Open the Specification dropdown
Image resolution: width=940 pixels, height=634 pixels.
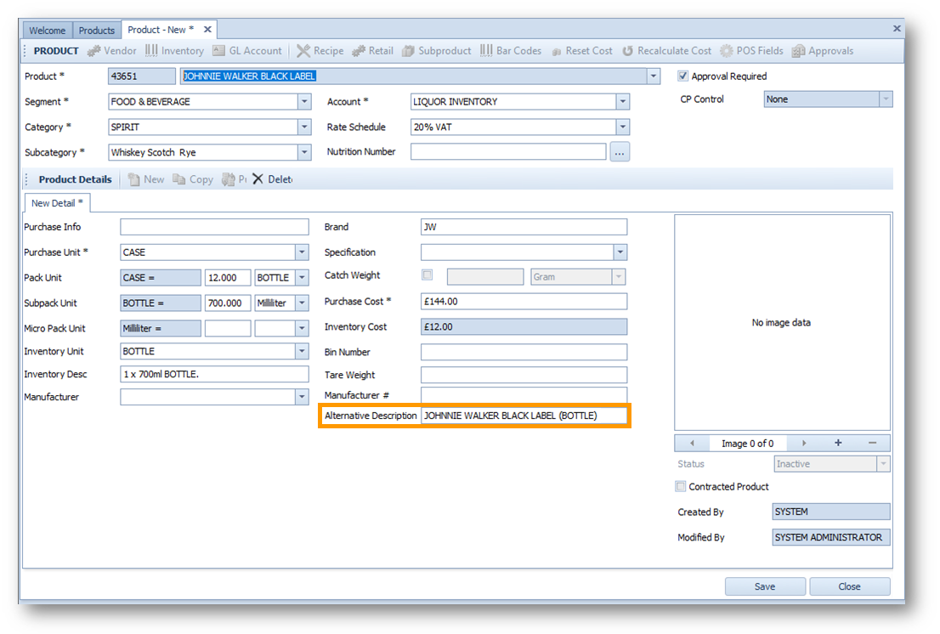620,252
